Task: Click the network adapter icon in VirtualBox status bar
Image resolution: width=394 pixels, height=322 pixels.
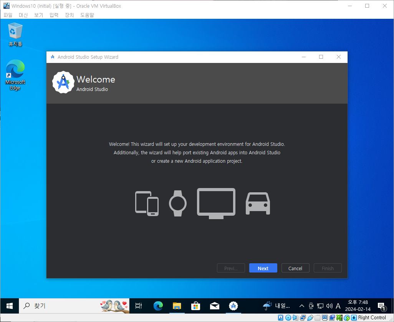Action: (x=303, y=318)
